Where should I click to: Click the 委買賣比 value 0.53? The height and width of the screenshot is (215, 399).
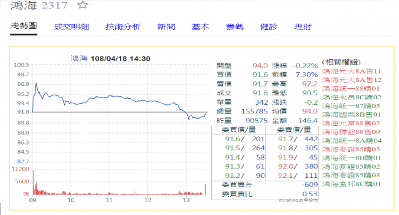(310, 194)
